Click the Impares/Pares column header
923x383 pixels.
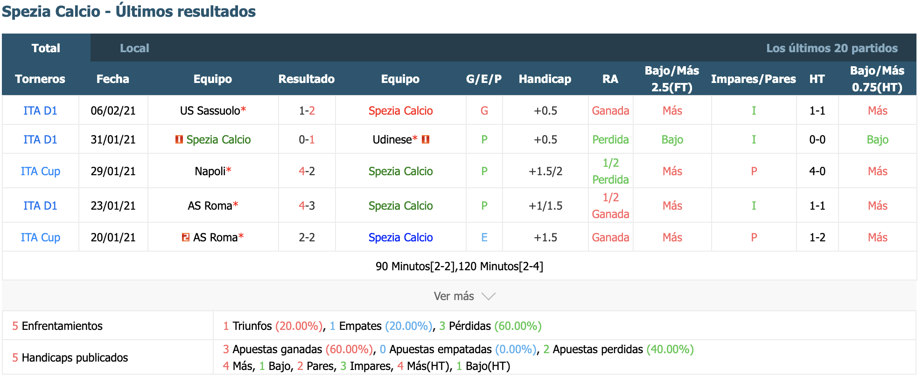tap(753, 79)
